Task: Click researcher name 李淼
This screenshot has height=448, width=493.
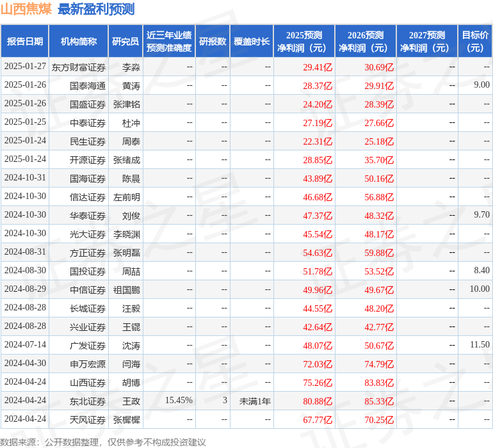Action: click(x=131, y=67)
